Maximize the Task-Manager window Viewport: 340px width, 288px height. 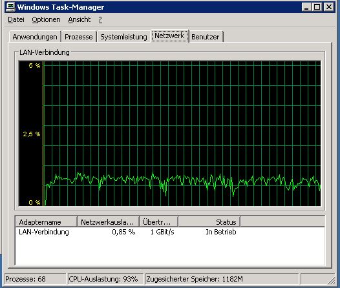pyautogui.click(x=317, y=7)
